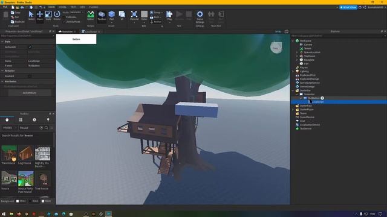Click the Cut clipboard icon
The image size is (387, 217).
pyautogui.click(x=12, y=17)
